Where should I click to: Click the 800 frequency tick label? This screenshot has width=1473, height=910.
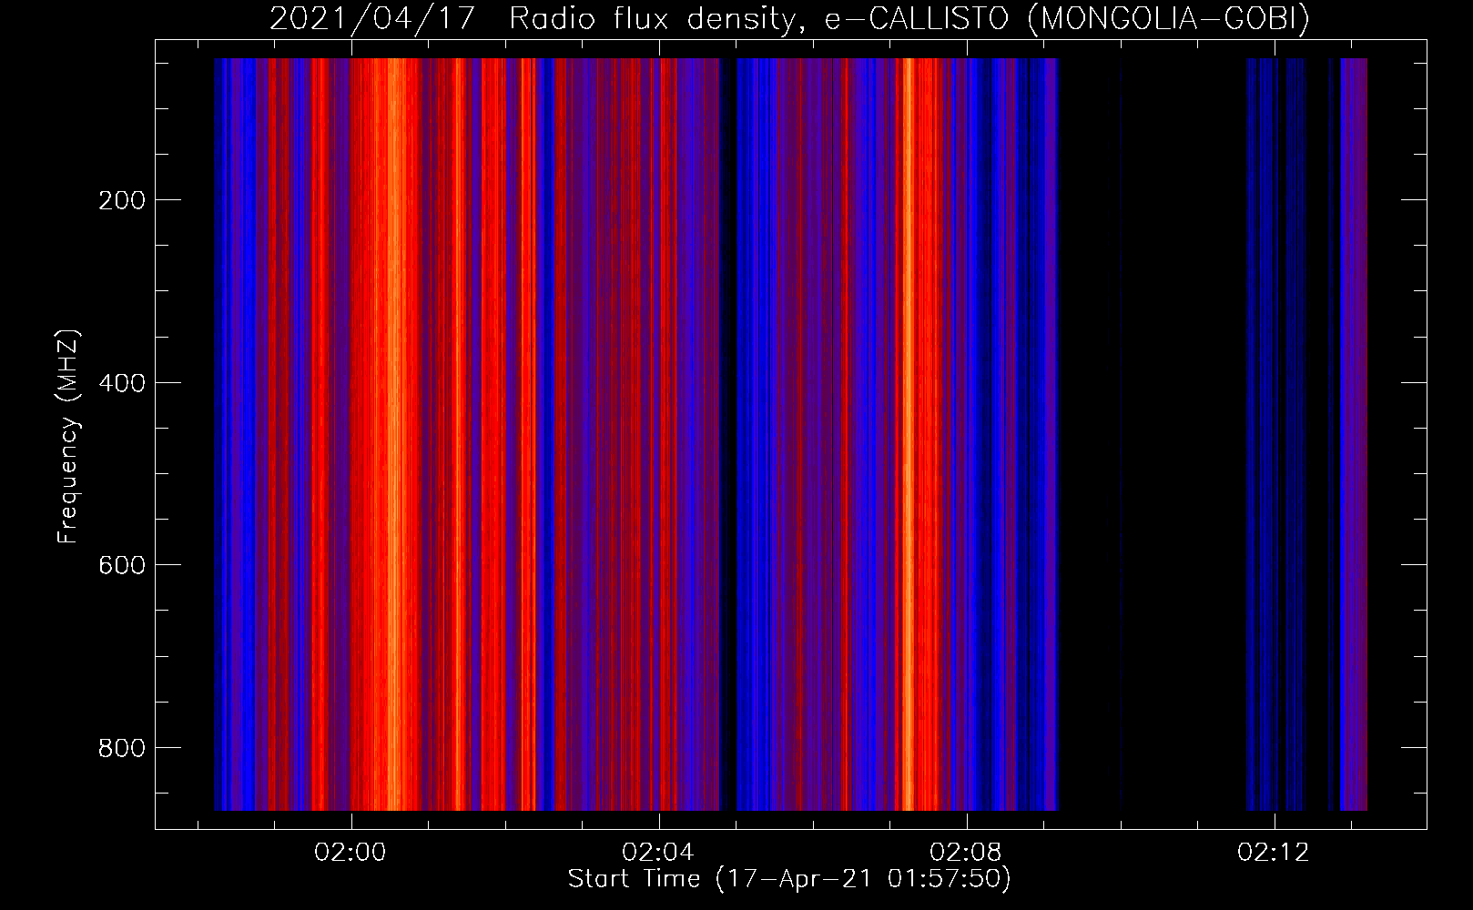pyautogui.click(x=122, y=748)
